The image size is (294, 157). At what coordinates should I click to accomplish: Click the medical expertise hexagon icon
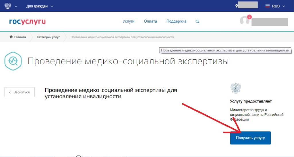[13, 61]
